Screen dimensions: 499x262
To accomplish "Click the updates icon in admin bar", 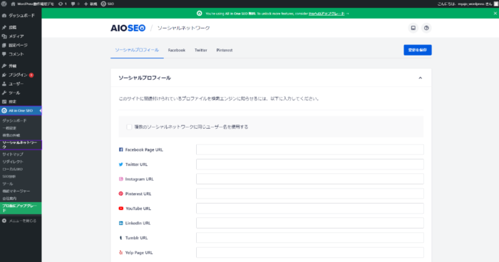I will (x=63, y=4).
